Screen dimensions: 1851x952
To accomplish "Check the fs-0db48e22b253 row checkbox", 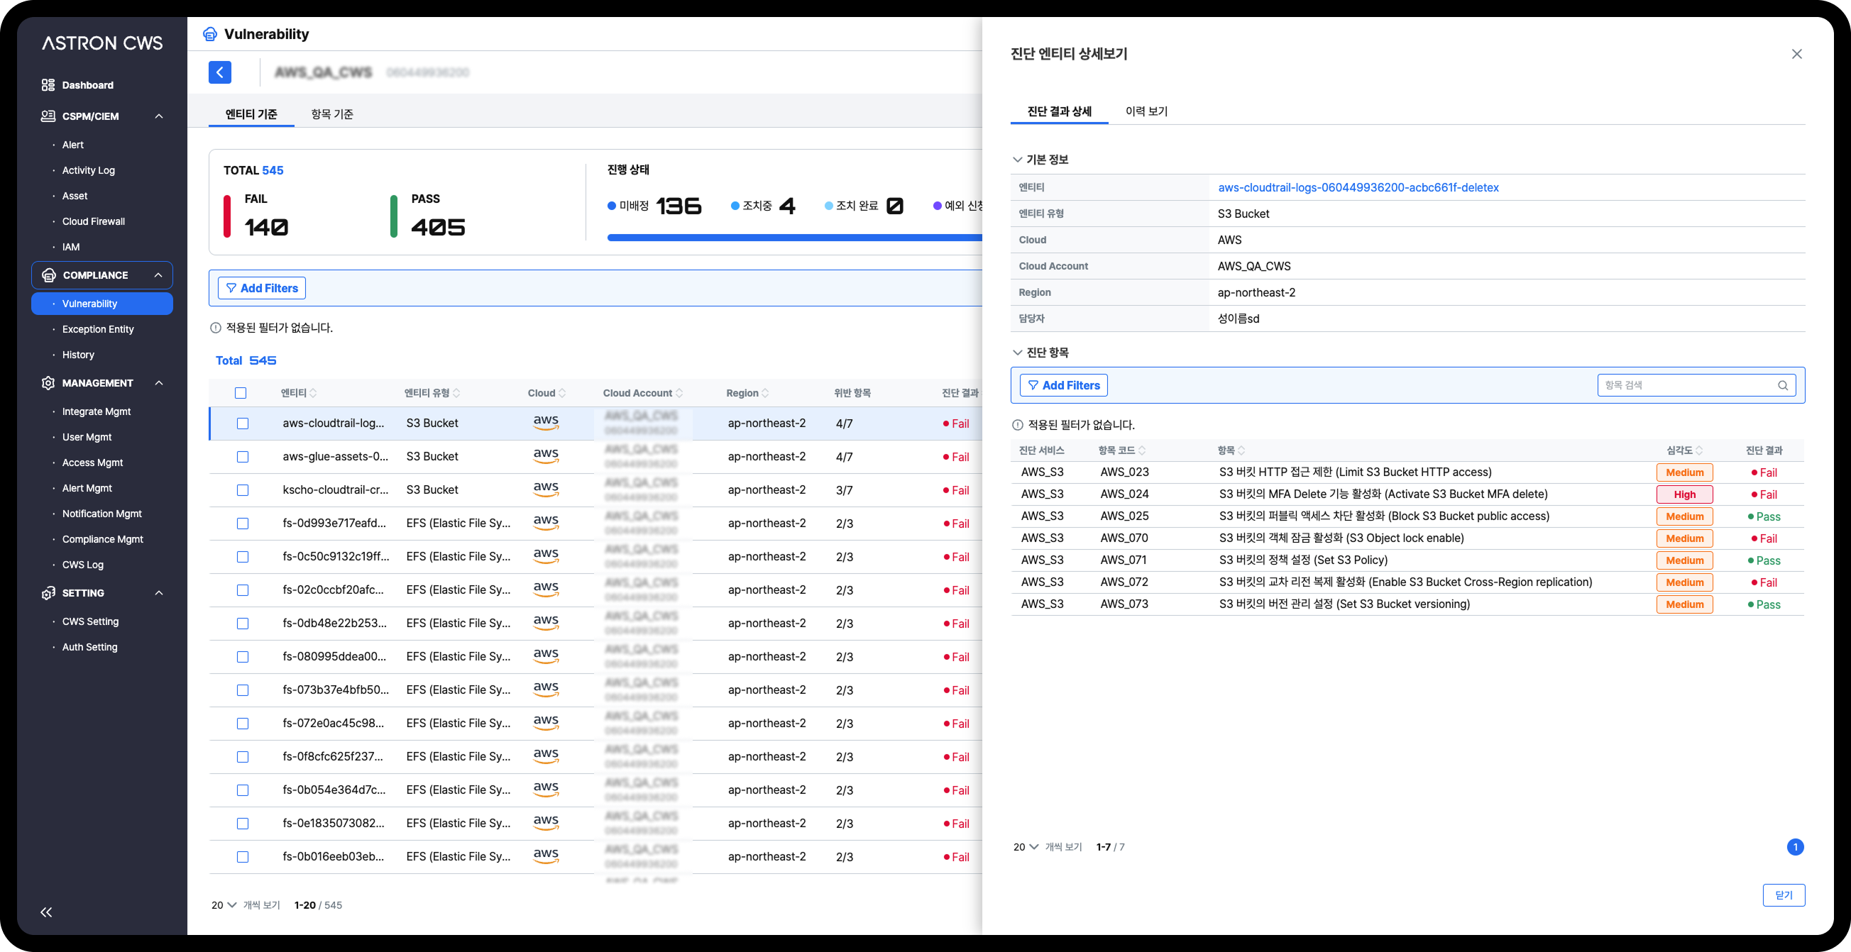I will click(x=243, y=623).
